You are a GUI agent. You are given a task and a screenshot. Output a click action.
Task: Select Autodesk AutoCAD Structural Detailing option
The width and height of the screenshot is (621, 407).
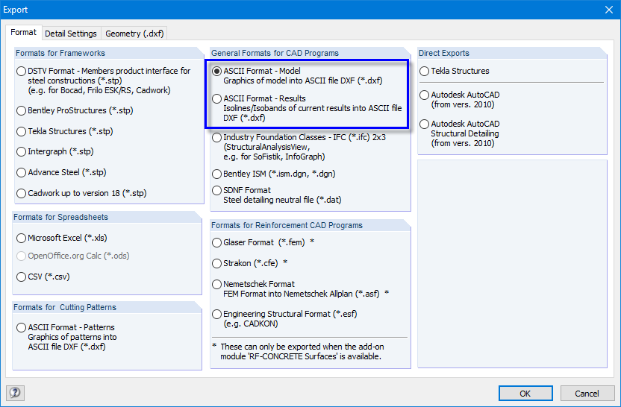coord(424,124)
